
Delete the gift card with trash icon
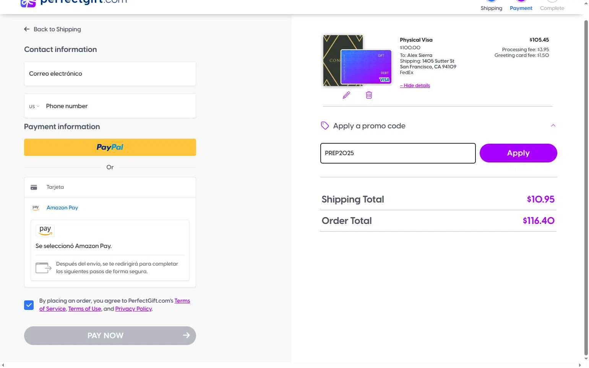tap(369, 95)
